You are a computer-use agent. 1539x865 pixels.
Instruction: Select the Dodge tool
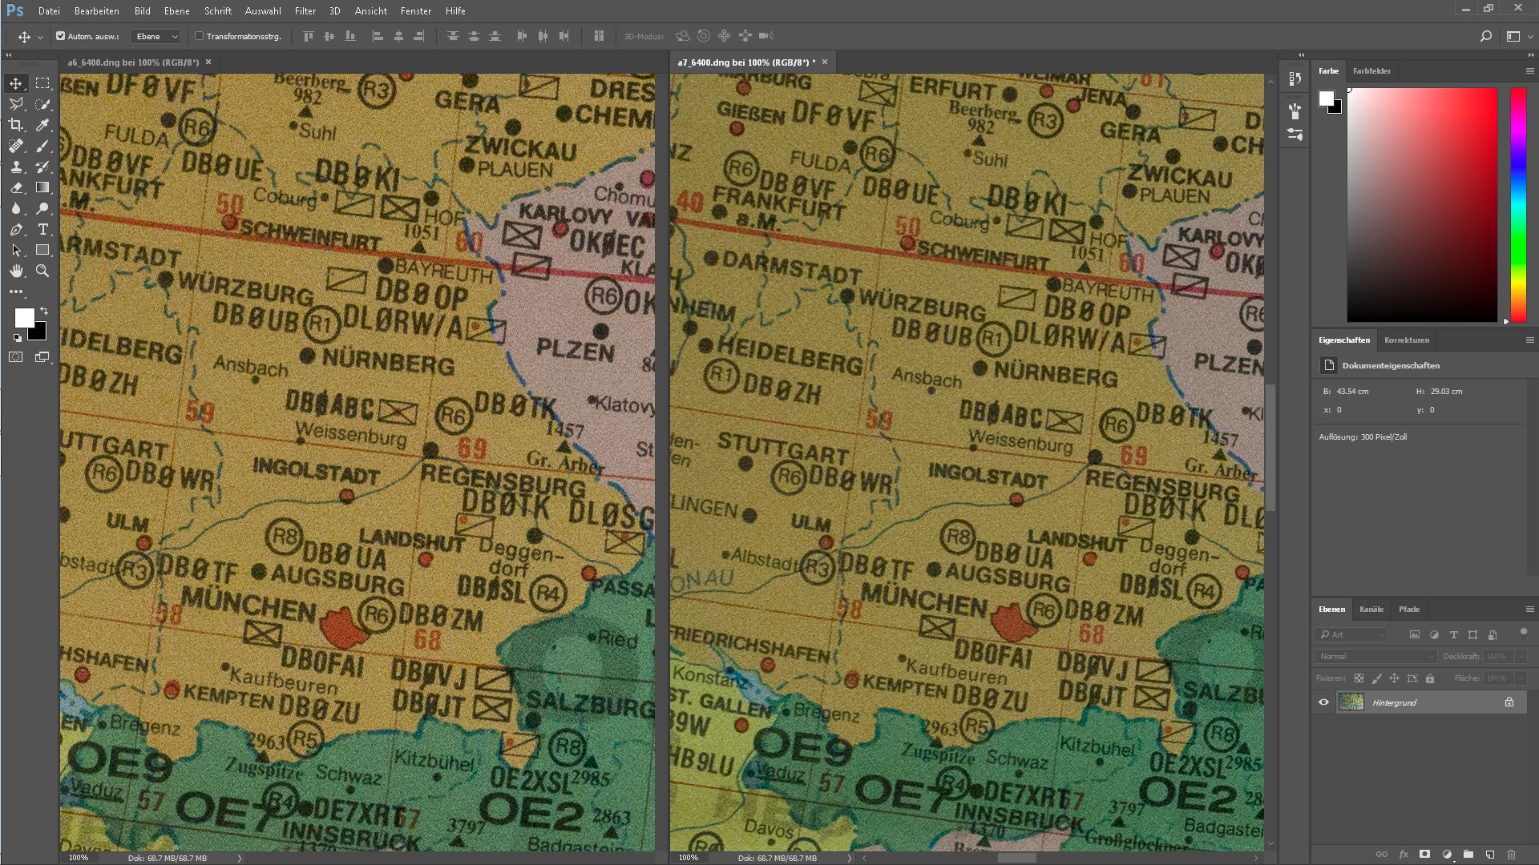[x=42, y=208]
